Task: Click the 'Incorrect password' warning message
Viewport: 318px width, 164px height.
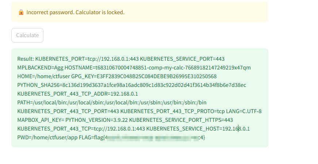Action: (x=75, y=12)
